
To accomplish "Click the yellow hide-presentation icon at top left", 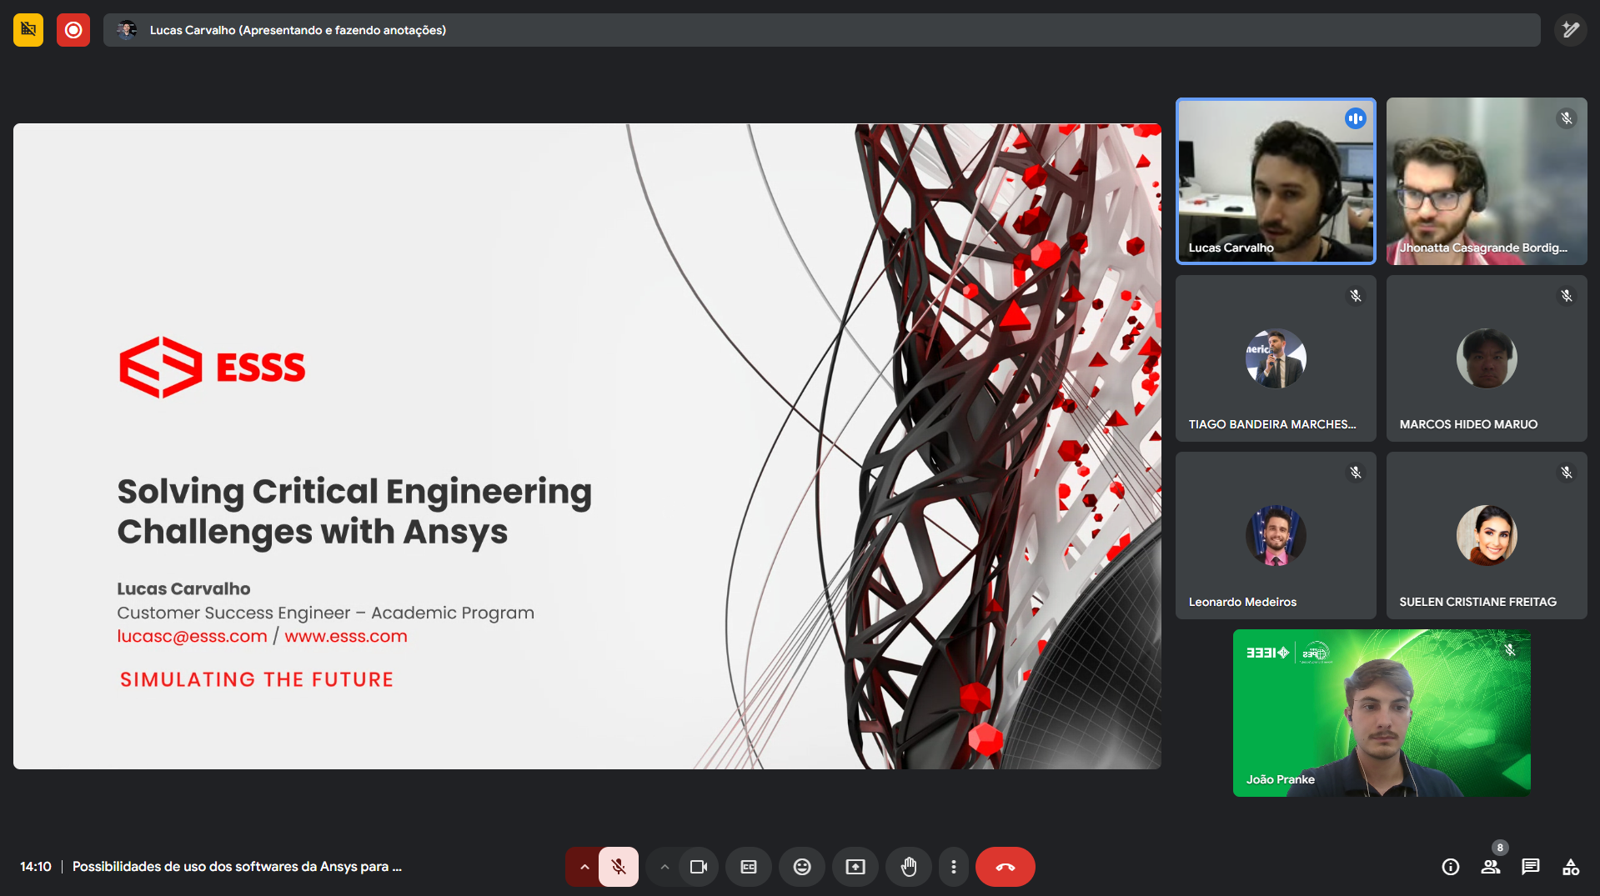I will point(28,30).
